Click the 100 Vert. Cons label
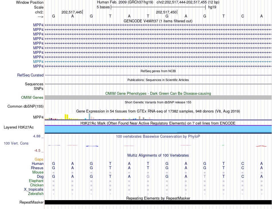This screenshot has width=272, height=209. (x=16, y=143)
